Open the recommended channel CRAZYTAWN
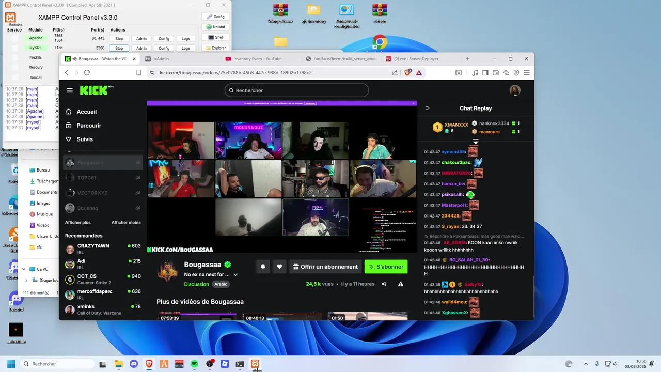The width and height of the screenshot is (661, 372). (x=103, y=249)
